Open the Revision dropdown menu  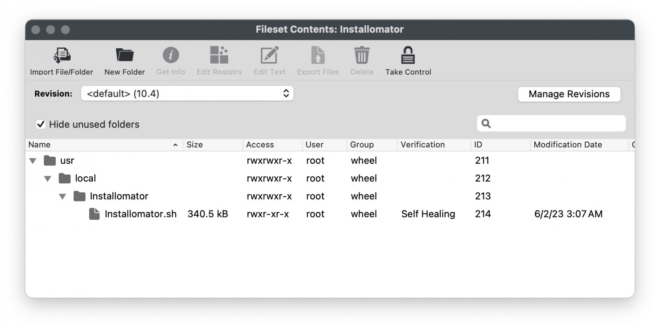(187, 93)
